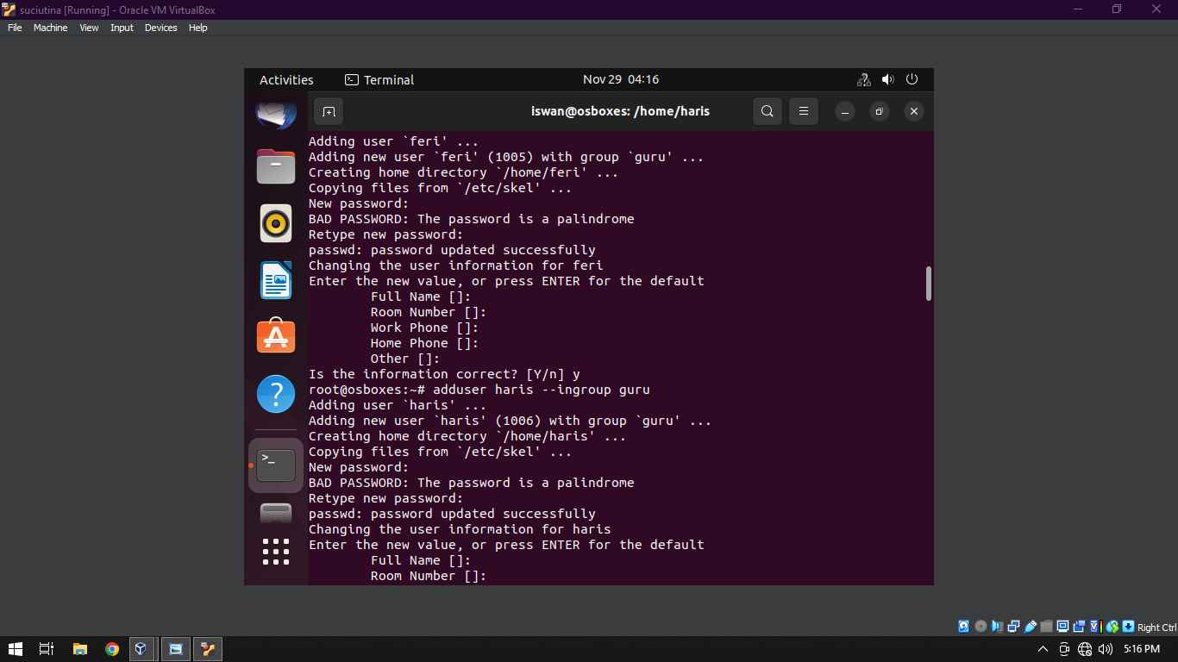Click VirtualBox network adapter indicator
The width and height of the screenshot is (1178, 662).
click(x=1013, y=627)
